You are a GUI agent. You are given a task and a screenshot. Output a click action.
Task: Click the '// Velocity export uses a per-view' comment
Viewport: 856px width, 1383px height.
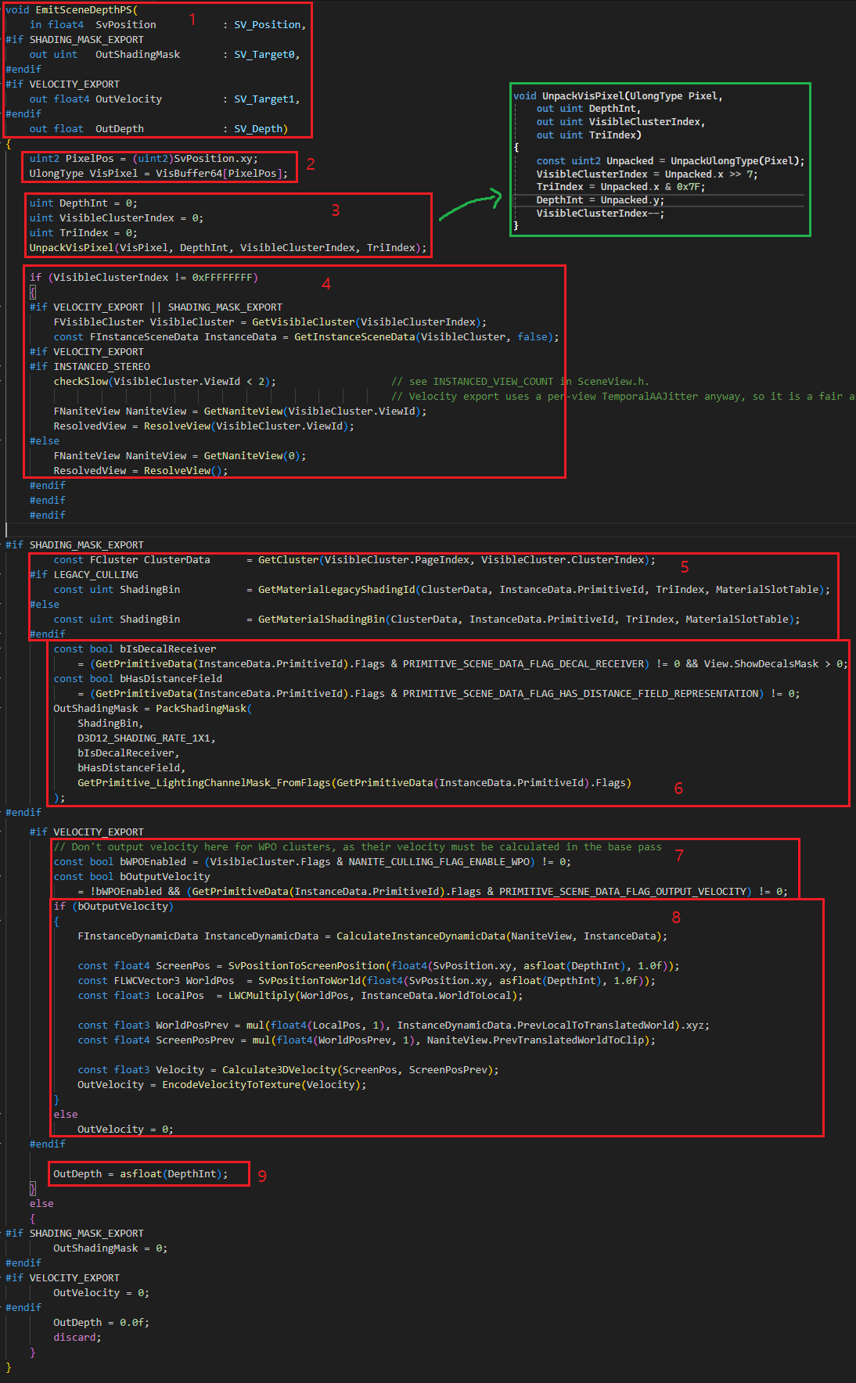[624, 397]
